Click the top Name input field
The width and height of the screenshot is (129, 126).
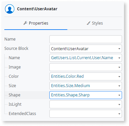[x=86, y=39]
